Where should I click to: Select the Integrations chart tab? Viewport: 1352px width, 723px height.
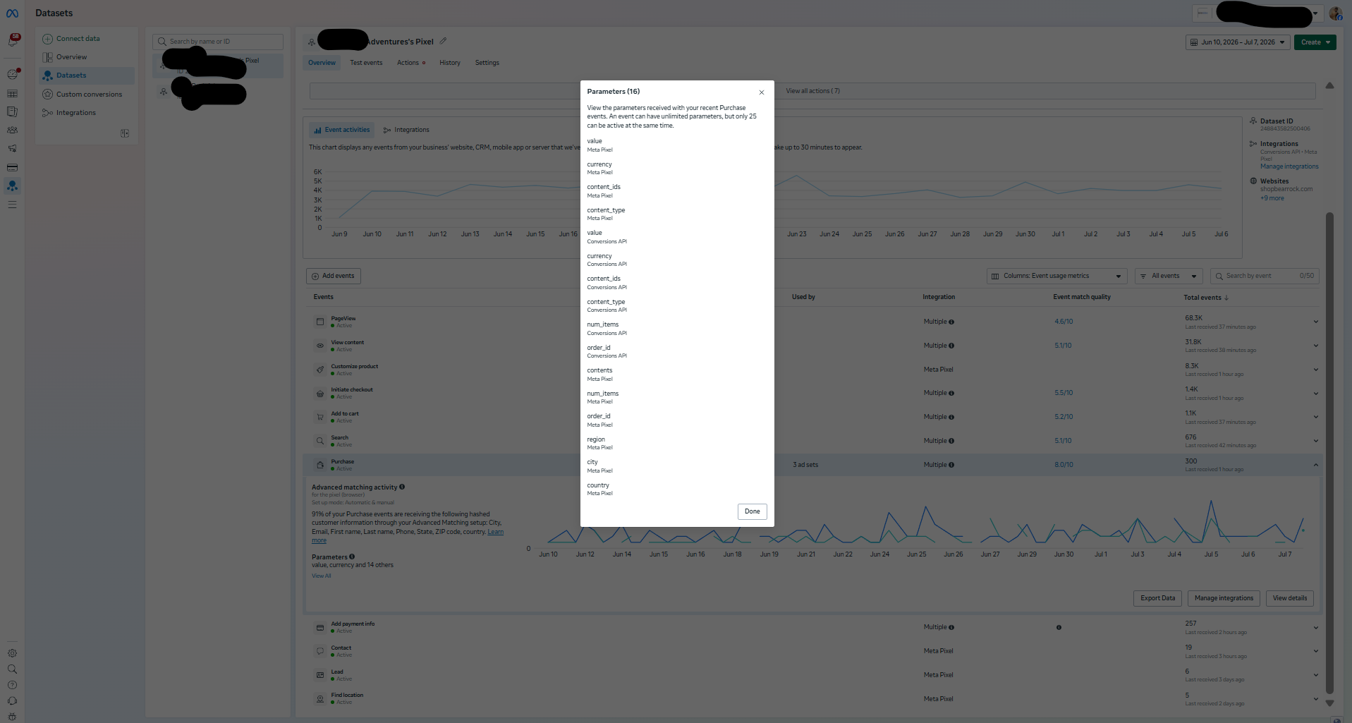(x=406, y=130)
